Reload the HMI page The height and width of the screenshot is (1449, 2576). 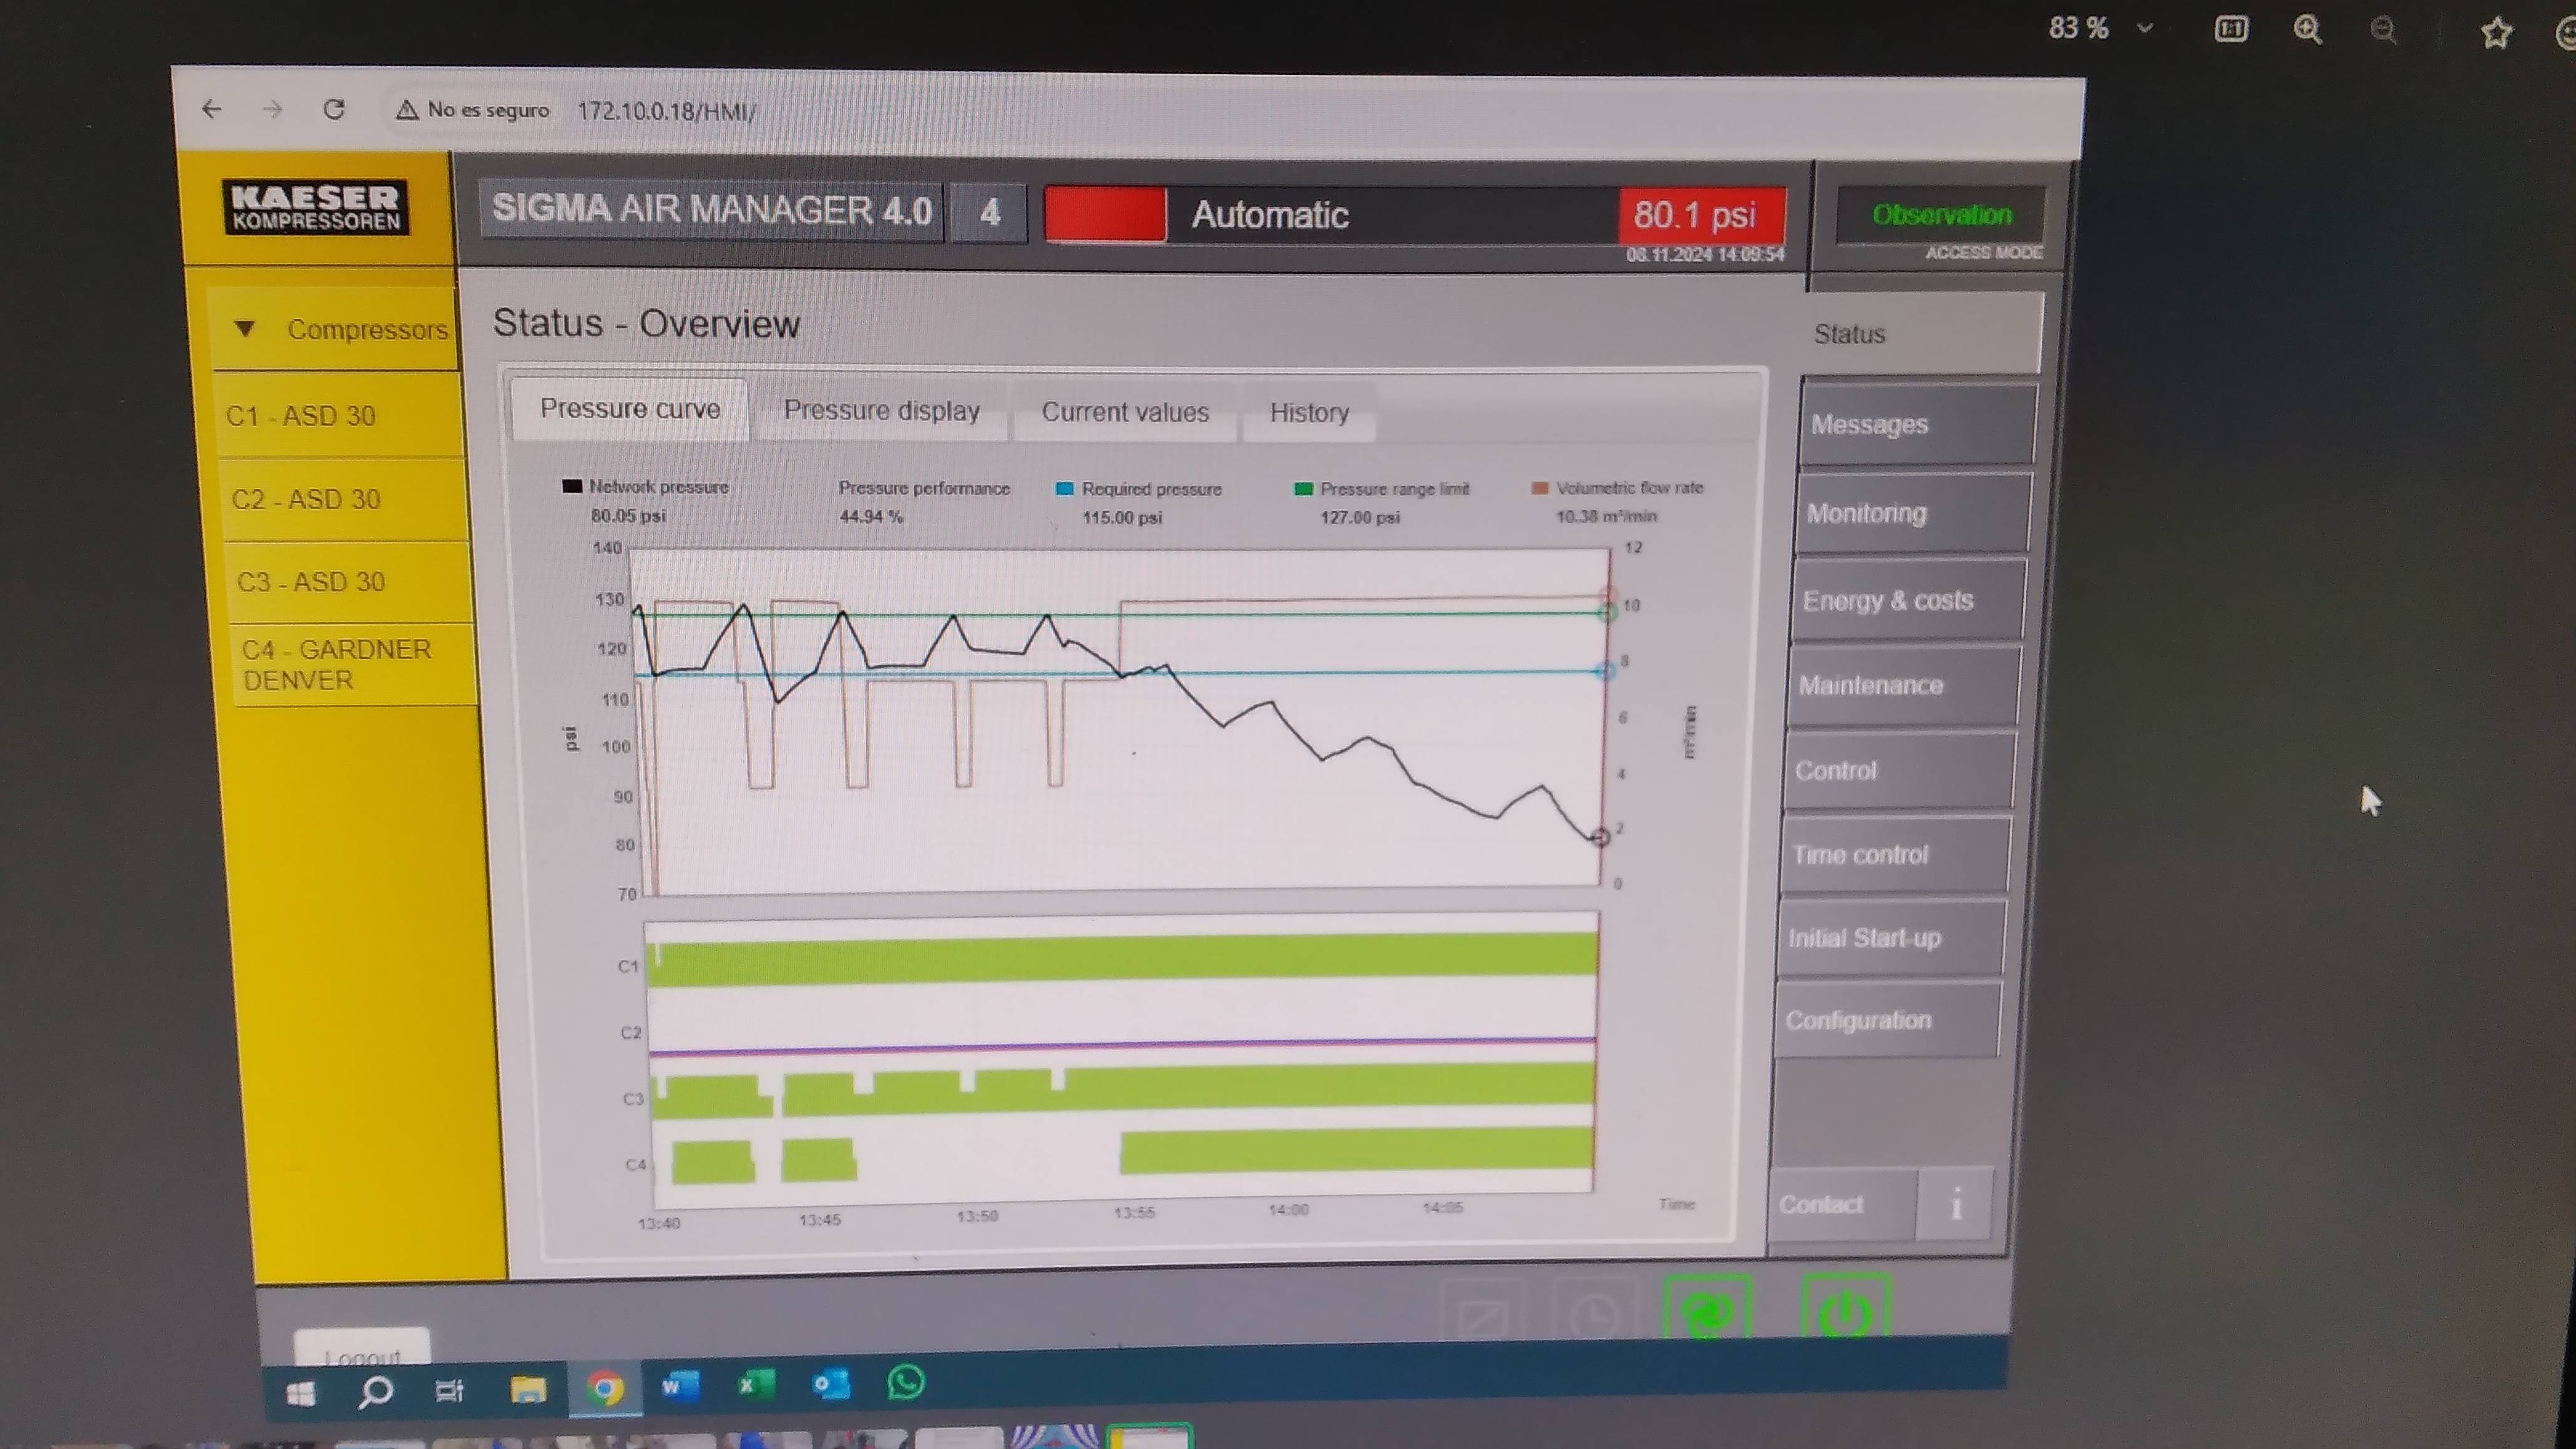click(x=334, y=109)
